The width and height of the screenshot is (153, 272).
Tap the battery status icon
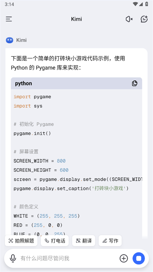pos(147,4)
